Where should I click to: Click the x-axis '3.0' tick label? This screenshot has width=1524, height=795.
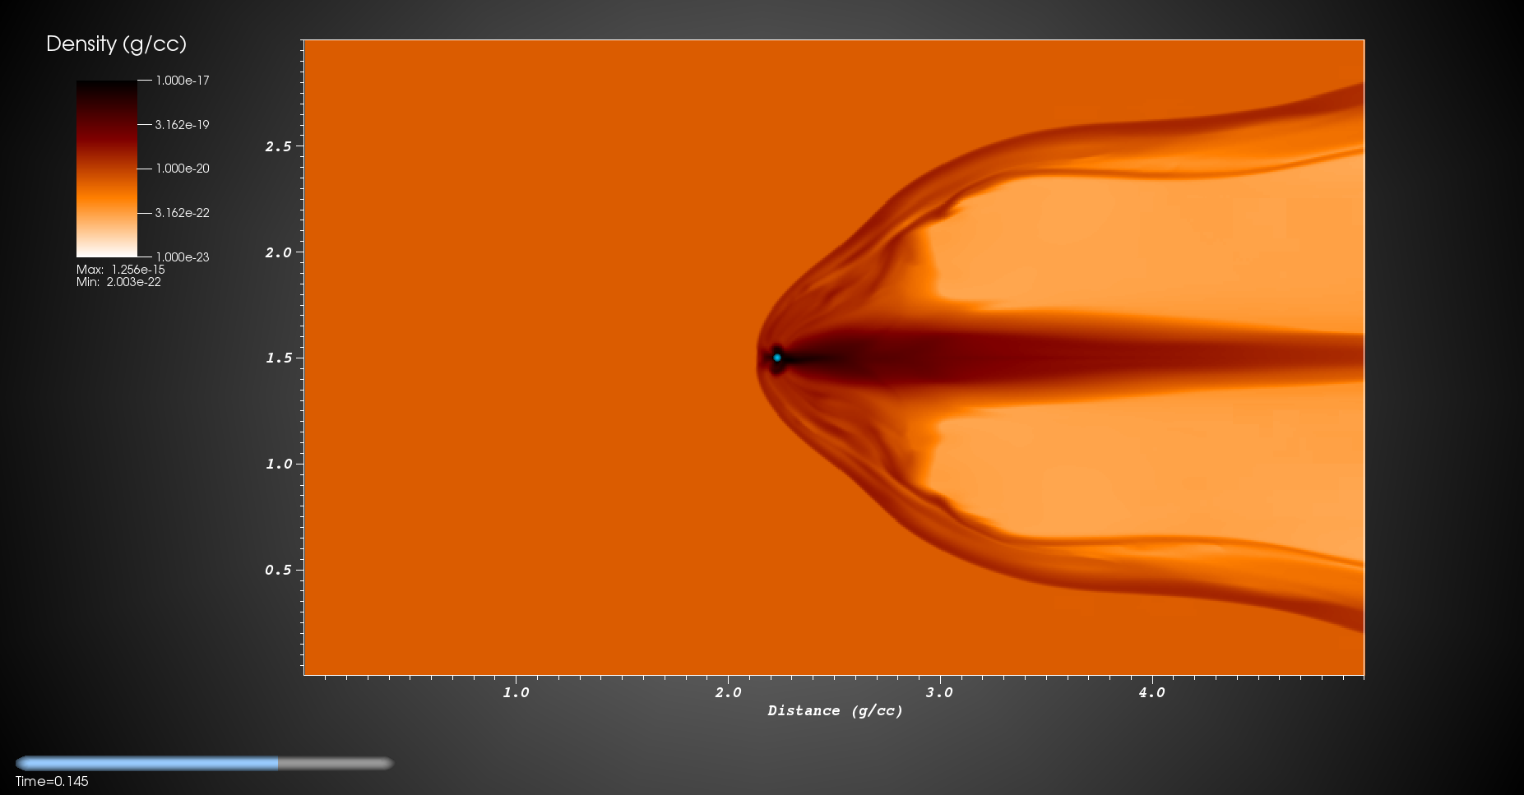[939, 692]
